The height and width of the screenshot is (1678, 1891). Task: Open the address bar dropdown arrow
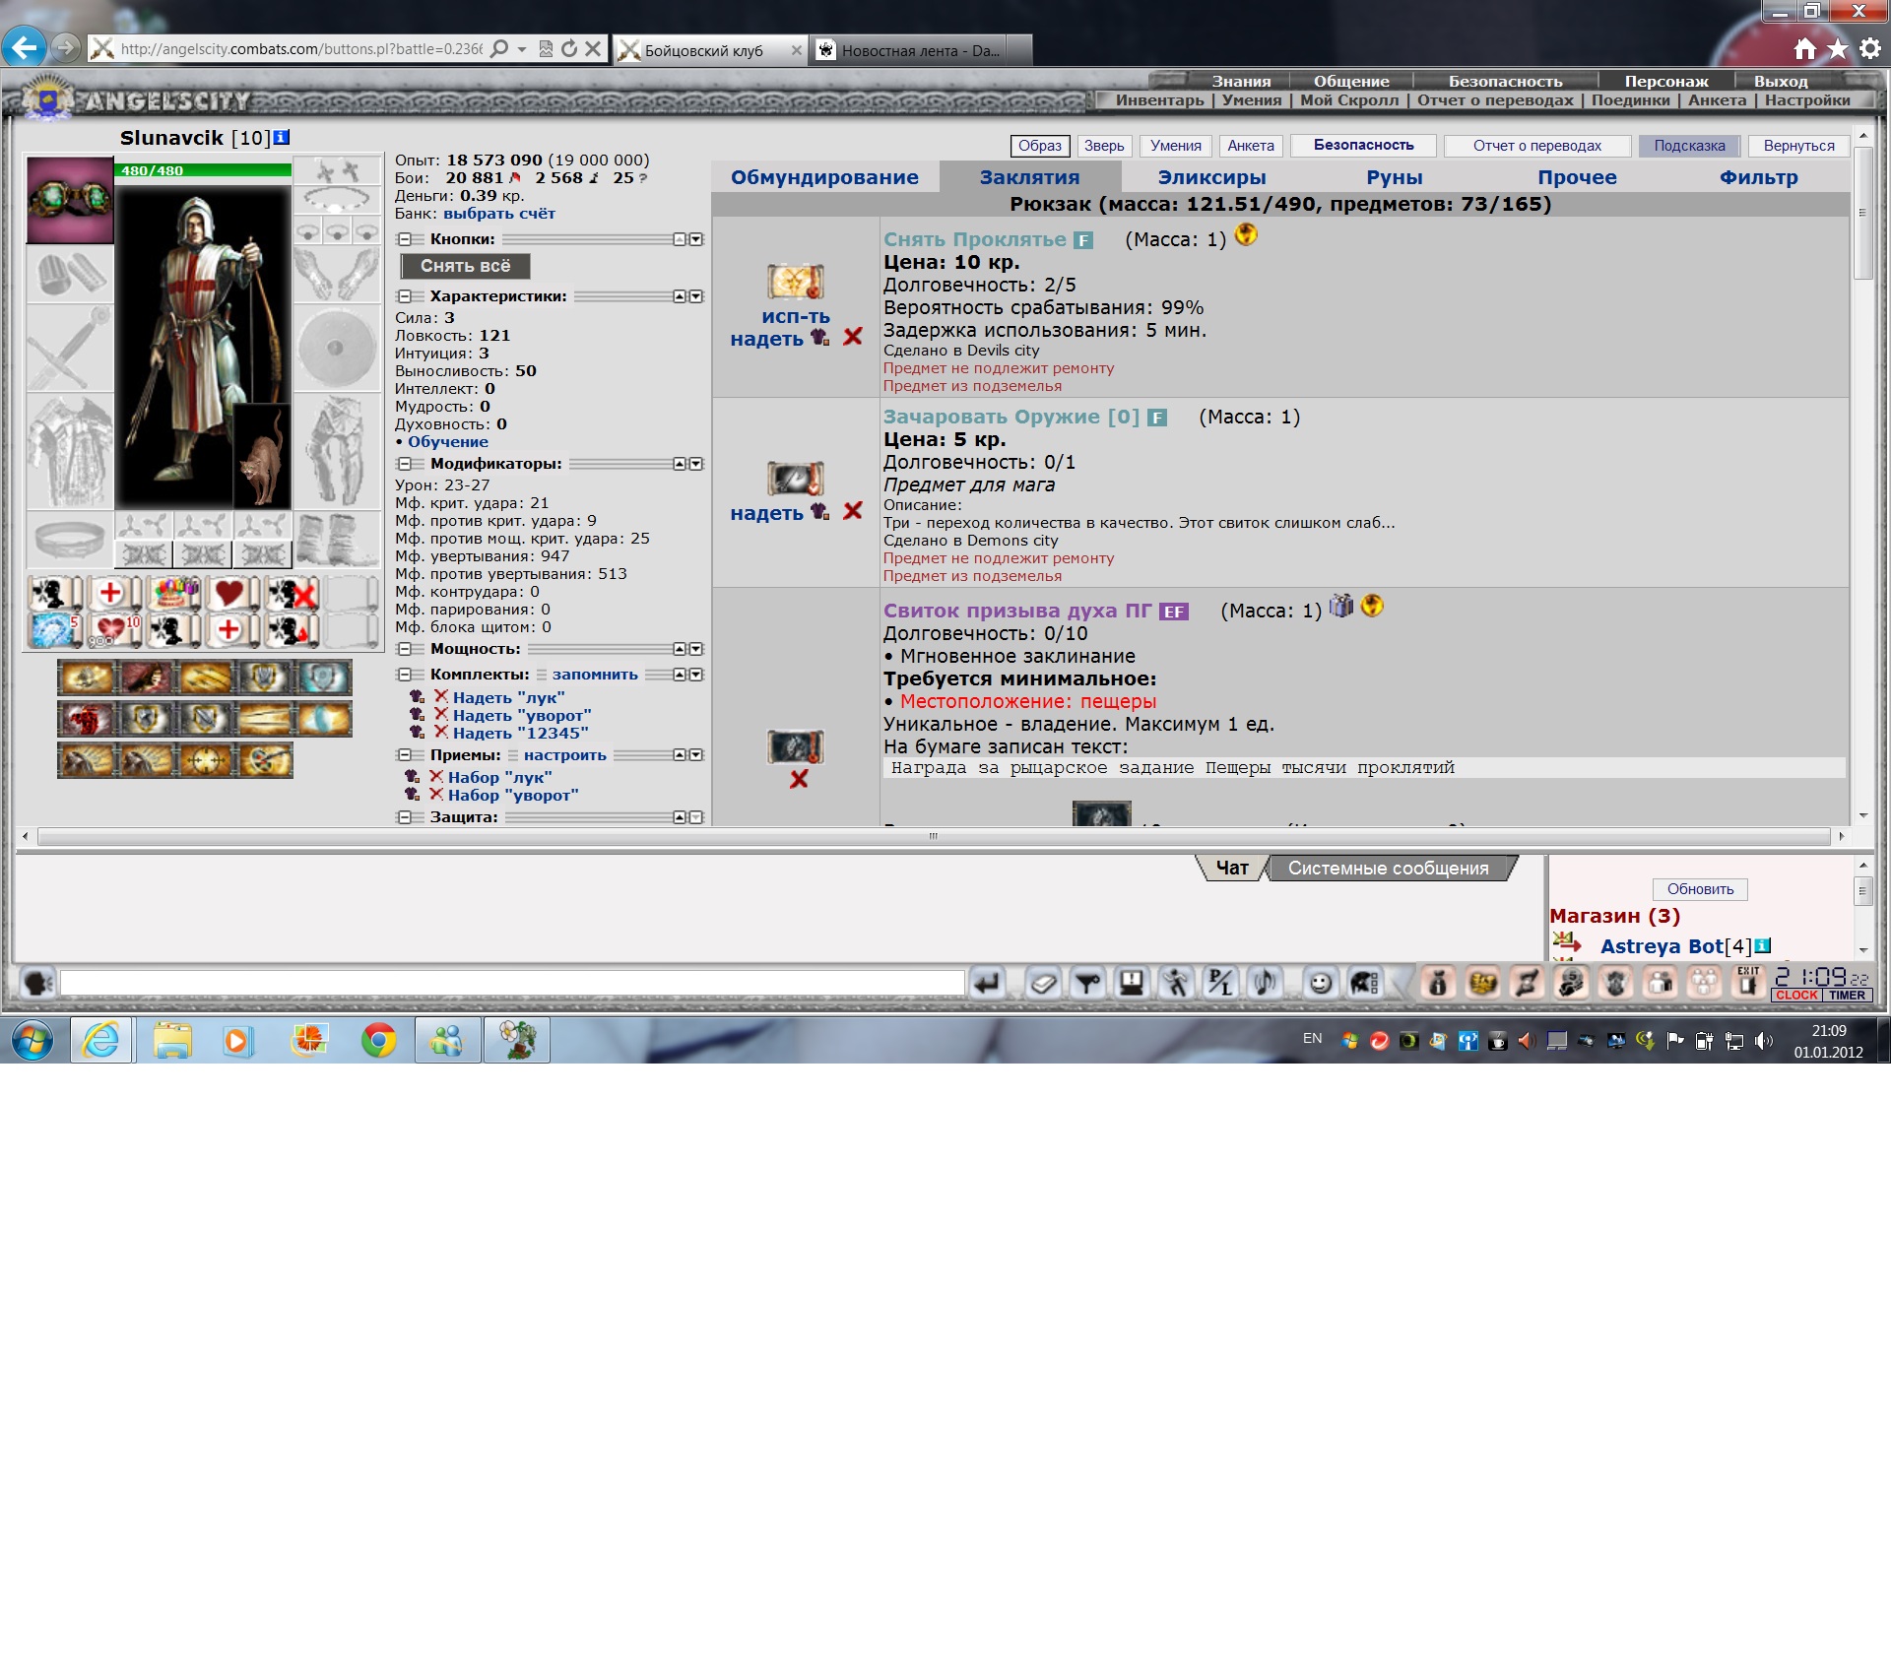tap(522, 48)
